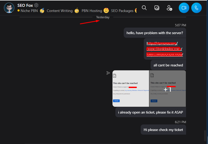The image size is (208, 144).
Task: Search in conversation with magnifier icon
Action: 144,8
